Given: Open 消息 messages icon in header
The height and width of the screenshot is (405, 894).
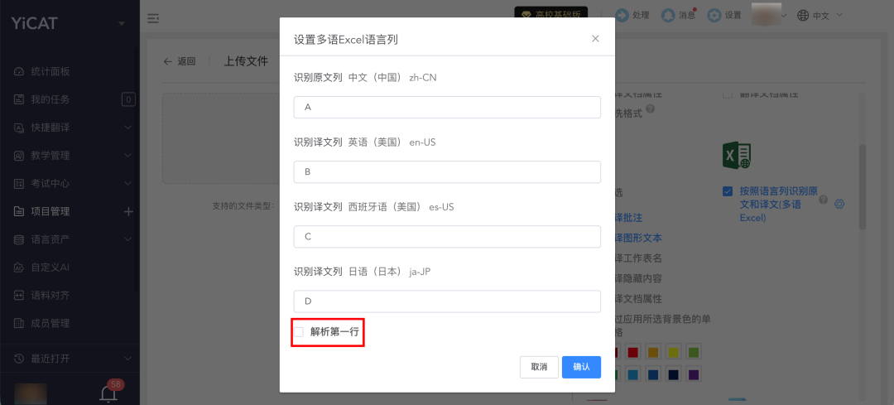Looking at the screenshot, I should point(668,16).
